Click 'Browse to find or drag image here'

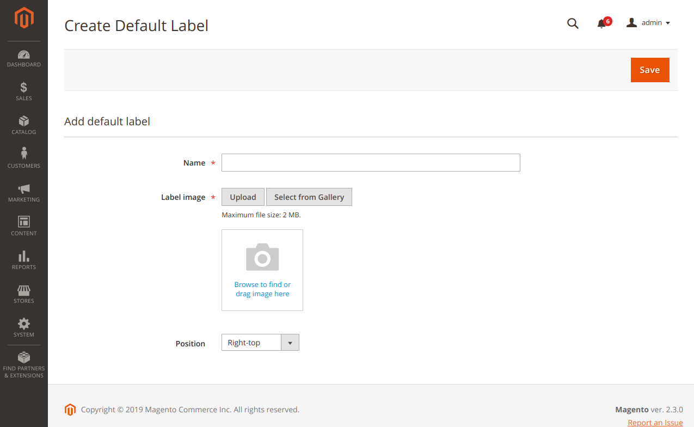[x=262, y=289]
